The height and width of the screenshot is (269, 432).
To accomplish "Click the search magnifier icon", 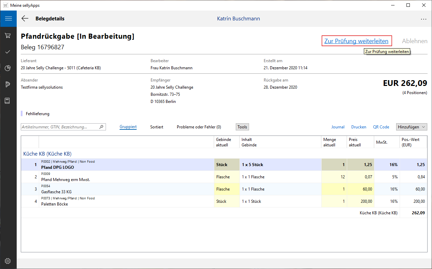I will (x=101, y=127).
